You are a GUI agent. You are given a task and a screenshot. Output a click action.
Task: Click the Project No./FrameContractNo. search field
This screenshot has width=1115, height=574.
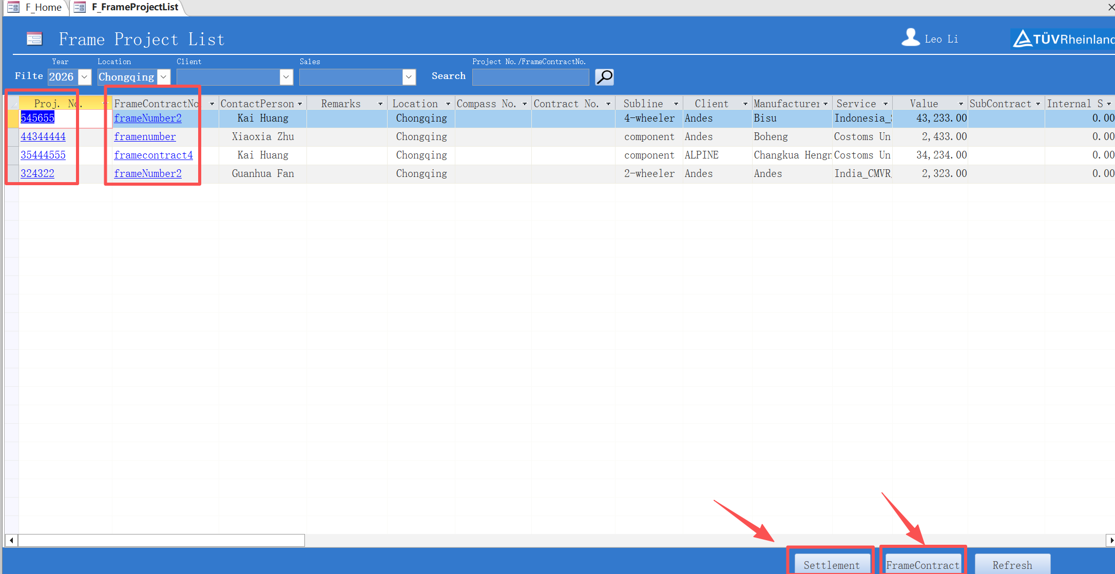pyautogui.click(x=530, y=77)
